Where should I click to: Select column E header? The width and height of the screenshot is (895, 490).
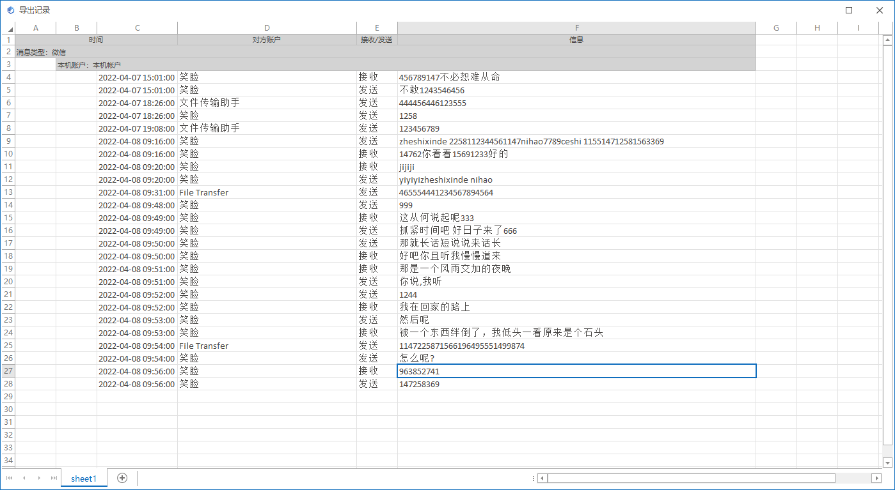tap(377, 28)
